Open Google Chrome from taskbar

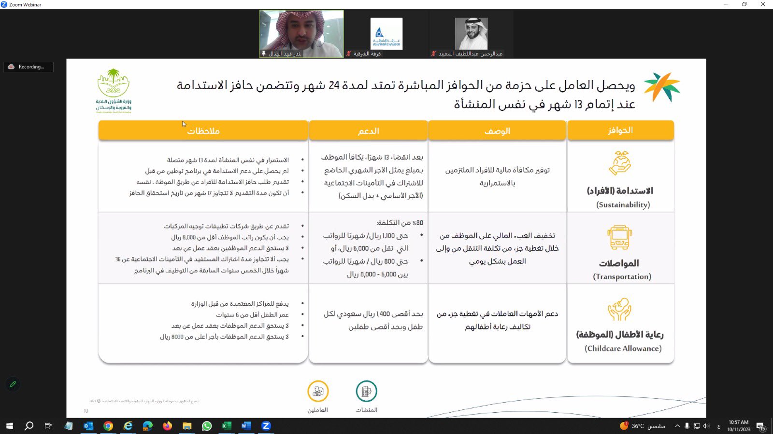(108, 426)
